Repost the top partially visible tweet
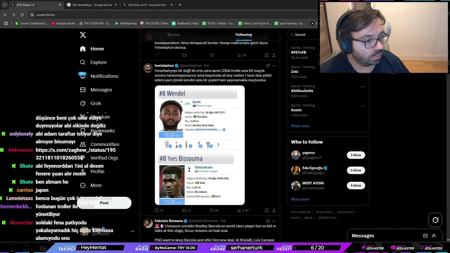Viewport: 450px width, 253px height. point(184,55)
